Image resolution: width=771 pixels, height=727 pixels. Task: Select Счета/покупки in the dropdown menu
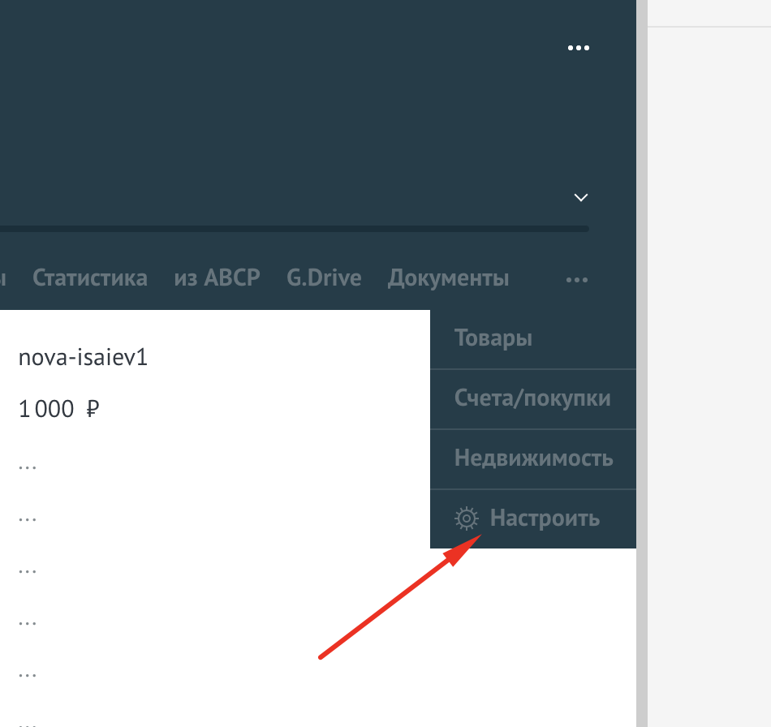pyautogui.click(x=532, y=398)
